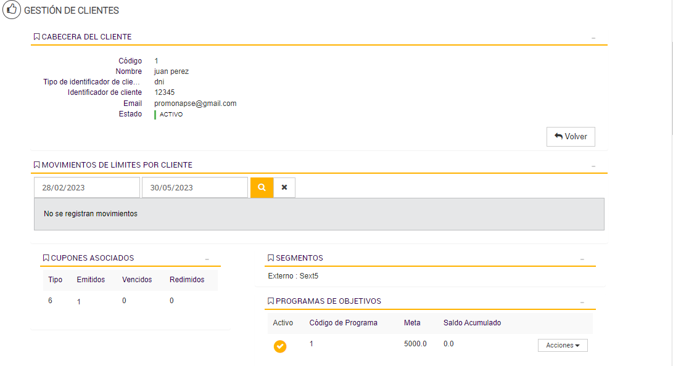Click the Emitidos column header
Viewport: 673px width, 366px height.
[91, 279]
